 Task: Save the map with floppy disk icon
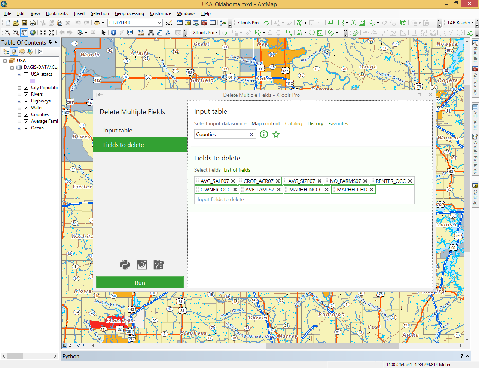(x=24, y=23)
